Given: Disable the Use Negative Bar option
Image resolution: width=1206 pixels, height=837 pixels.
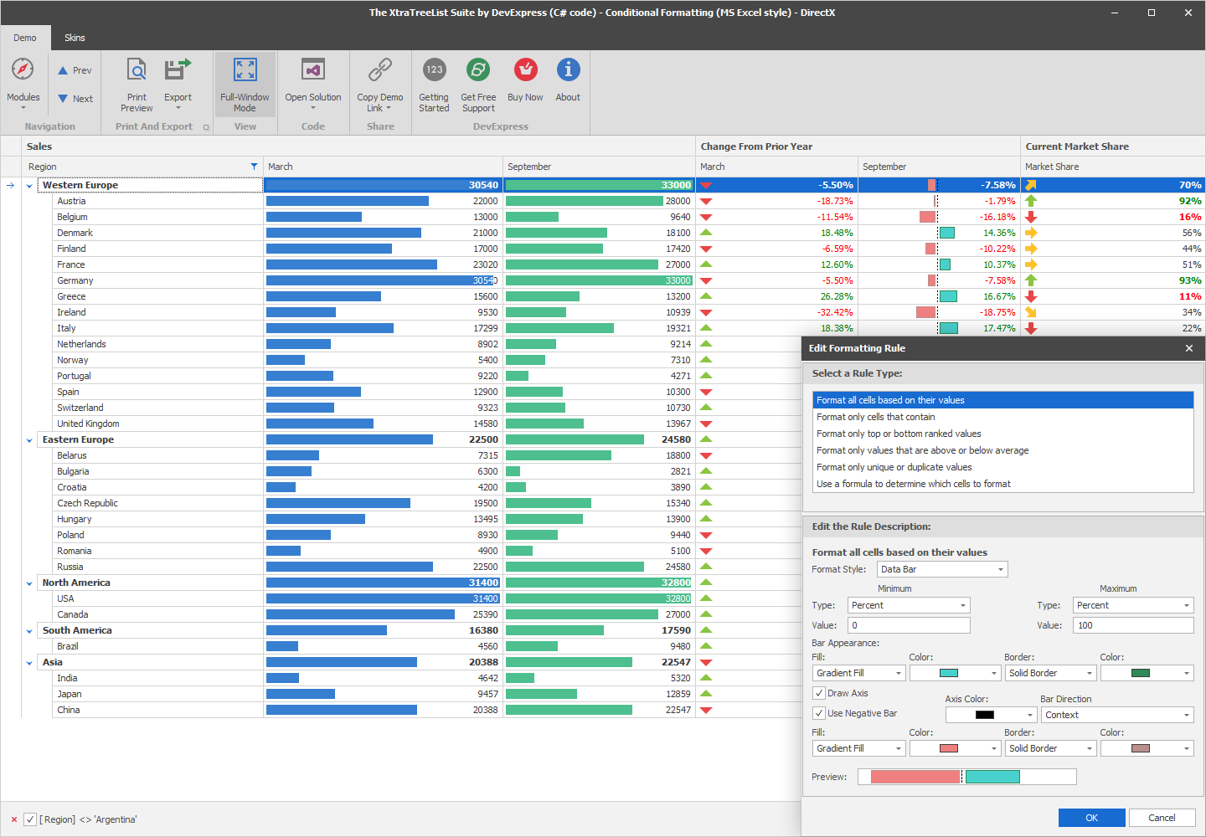Looking at the screenshot, I should tap(818, 713).
